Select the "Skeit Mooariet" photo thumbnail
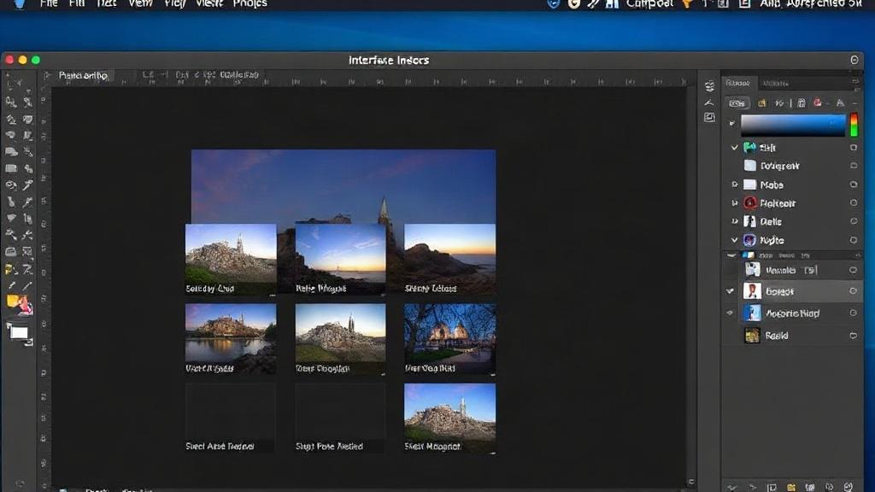This screenshot has width=875, height=492. 449,419
